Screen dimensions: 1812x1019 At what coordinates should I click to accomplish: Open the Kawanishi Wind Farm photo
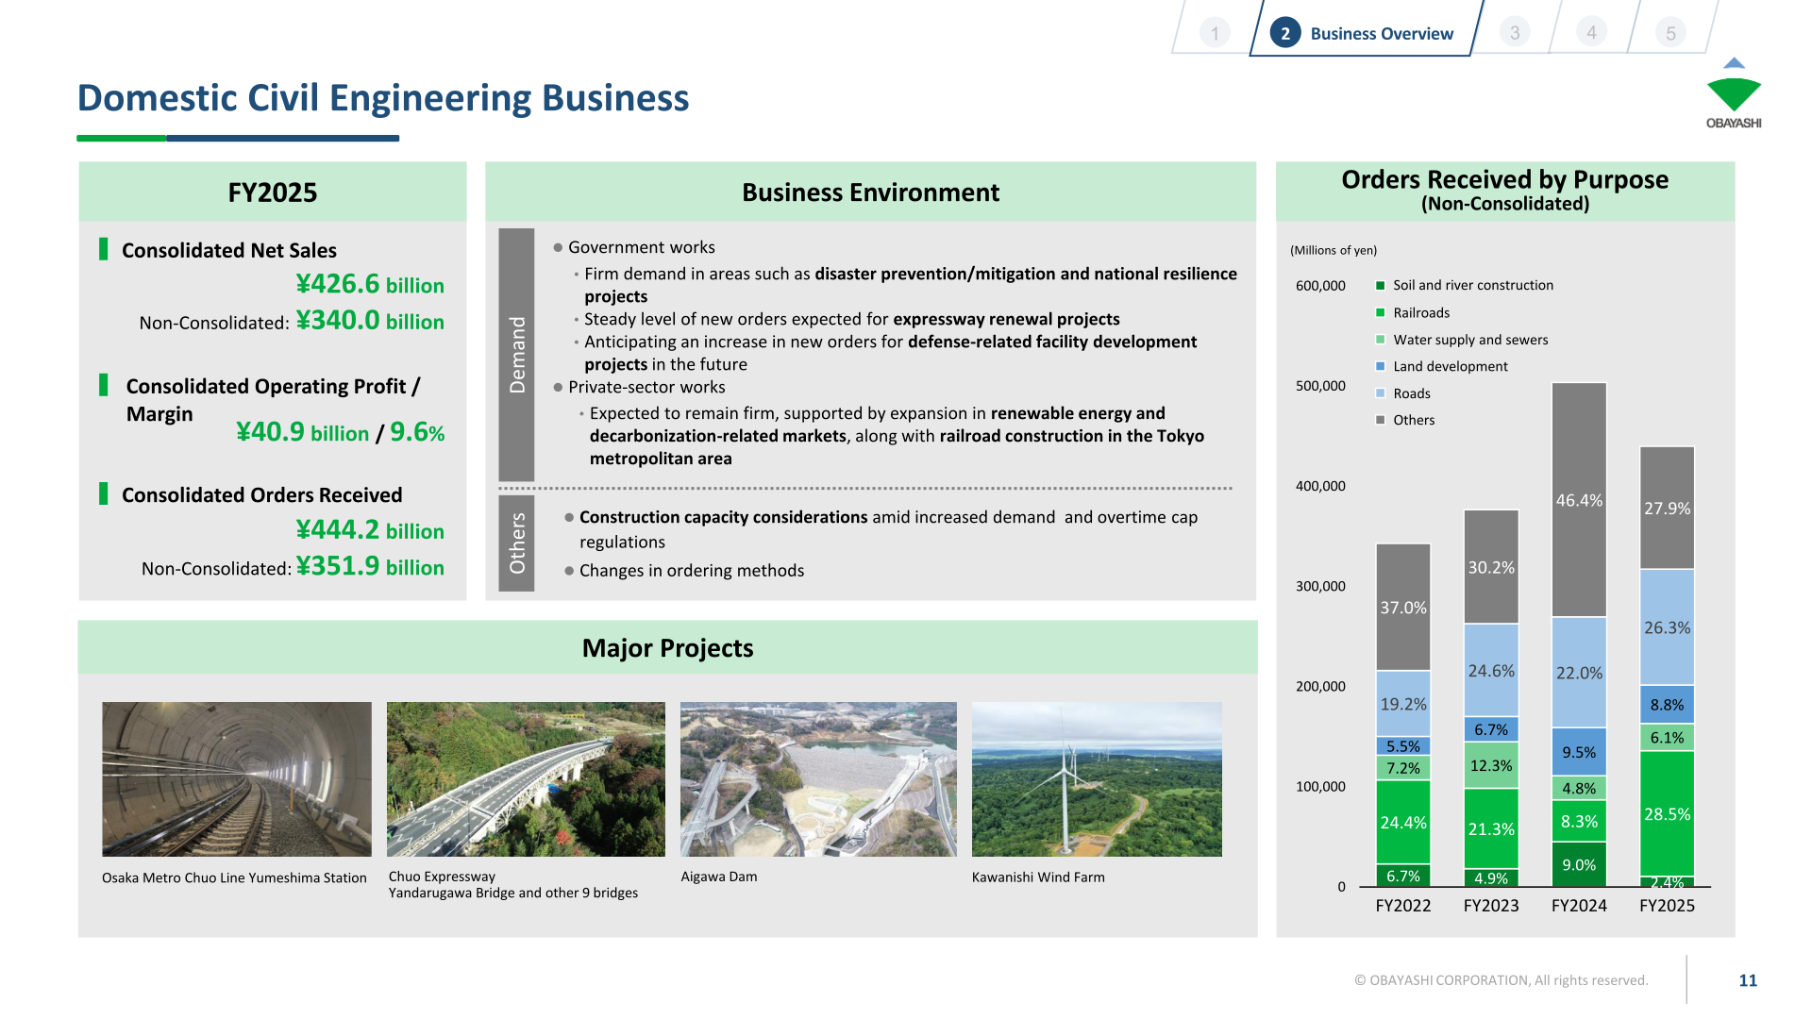click(x=1097, y=779)
